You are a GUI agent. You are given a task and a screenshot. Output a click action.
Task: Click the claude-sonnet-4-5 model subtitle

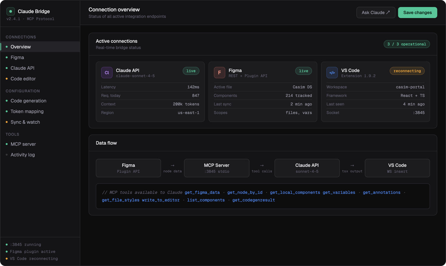135,76
